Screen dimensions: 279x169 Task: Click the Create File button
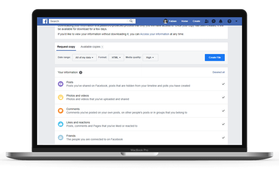(x=215, y=58)
